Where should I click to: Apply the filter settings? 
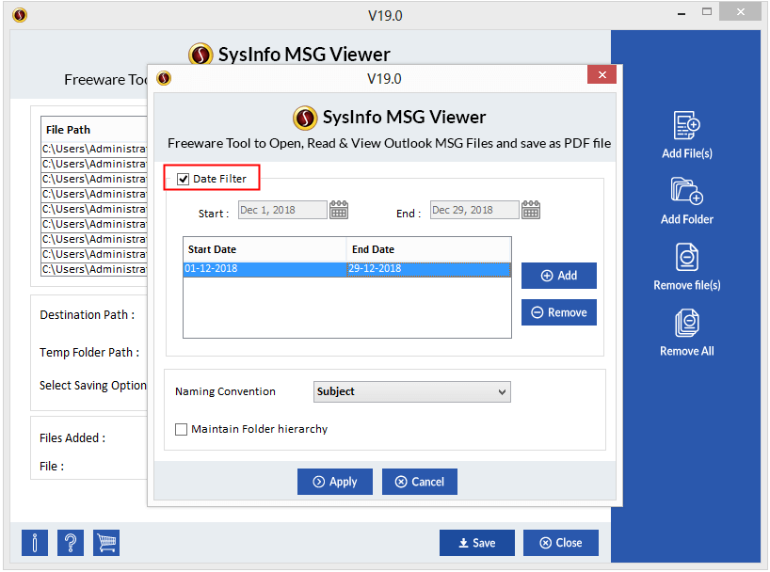tap(335, 482)
